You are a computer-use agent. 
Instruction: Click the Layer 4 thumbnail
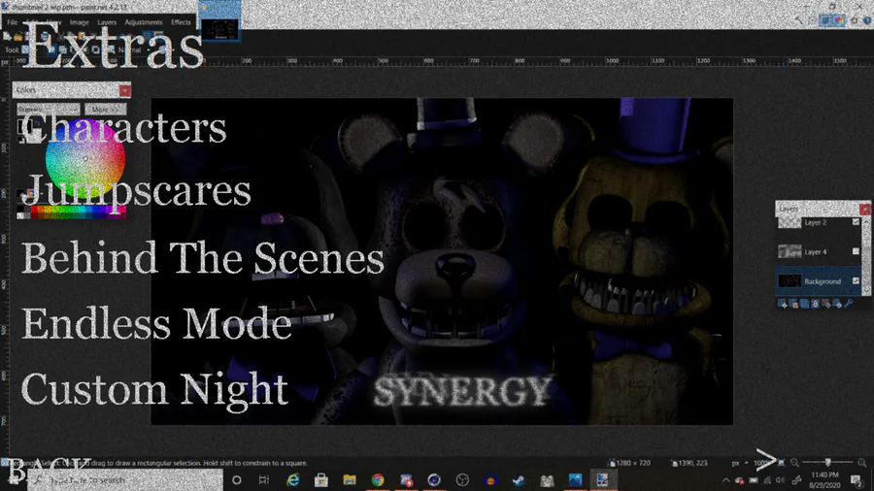(x=790, y=251)
